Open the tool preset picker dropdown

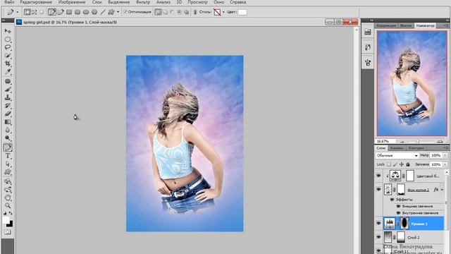coord(17,12)
